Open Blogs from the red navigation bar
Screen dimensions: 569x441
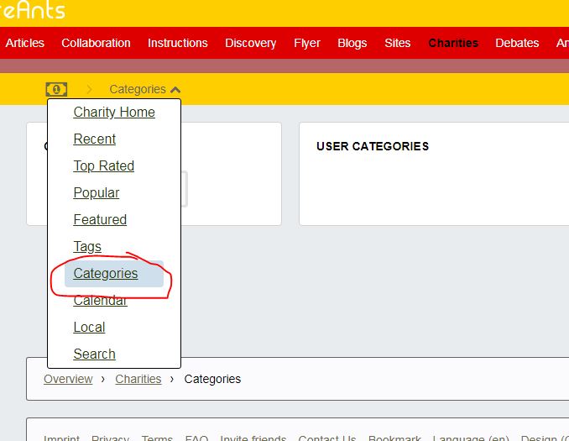pyautogui.click(x=352, y=43)
